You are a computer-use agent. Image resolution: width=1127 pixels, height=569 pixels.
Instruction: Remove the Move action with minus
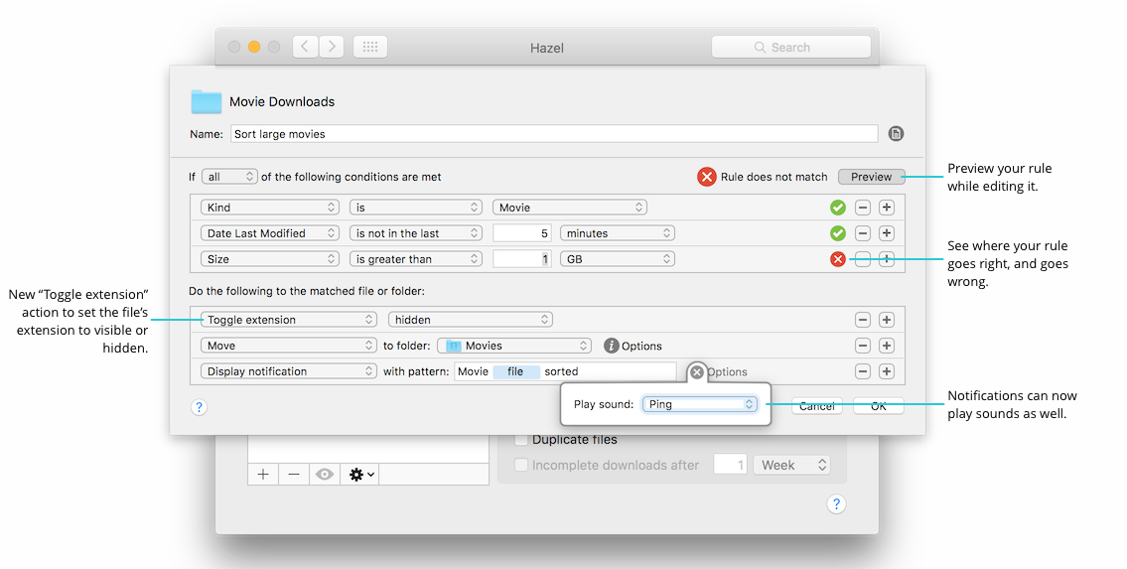(x=863, y=346)
